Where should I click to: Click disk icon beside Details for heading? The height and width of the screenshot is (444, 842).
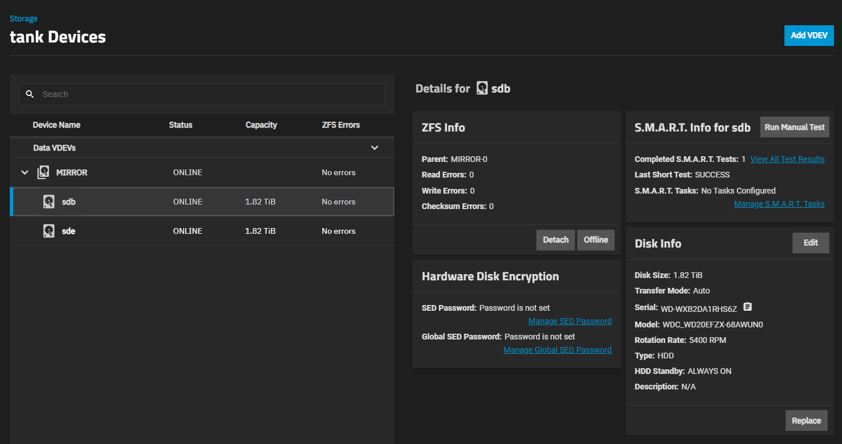(482, 88)
